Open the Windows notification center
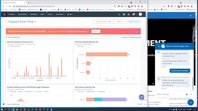This screenshot has height=111, width=198. pyautogui.click(x=195, y=109)
